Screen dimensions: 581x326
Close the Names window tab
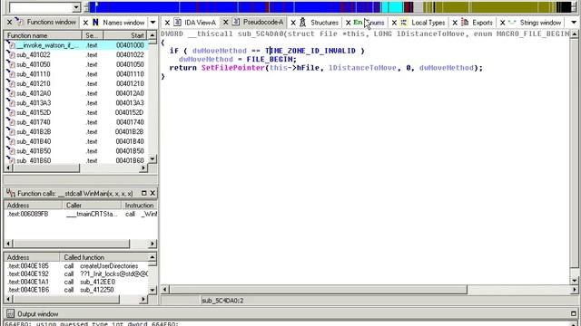click(x=85, y=23)
